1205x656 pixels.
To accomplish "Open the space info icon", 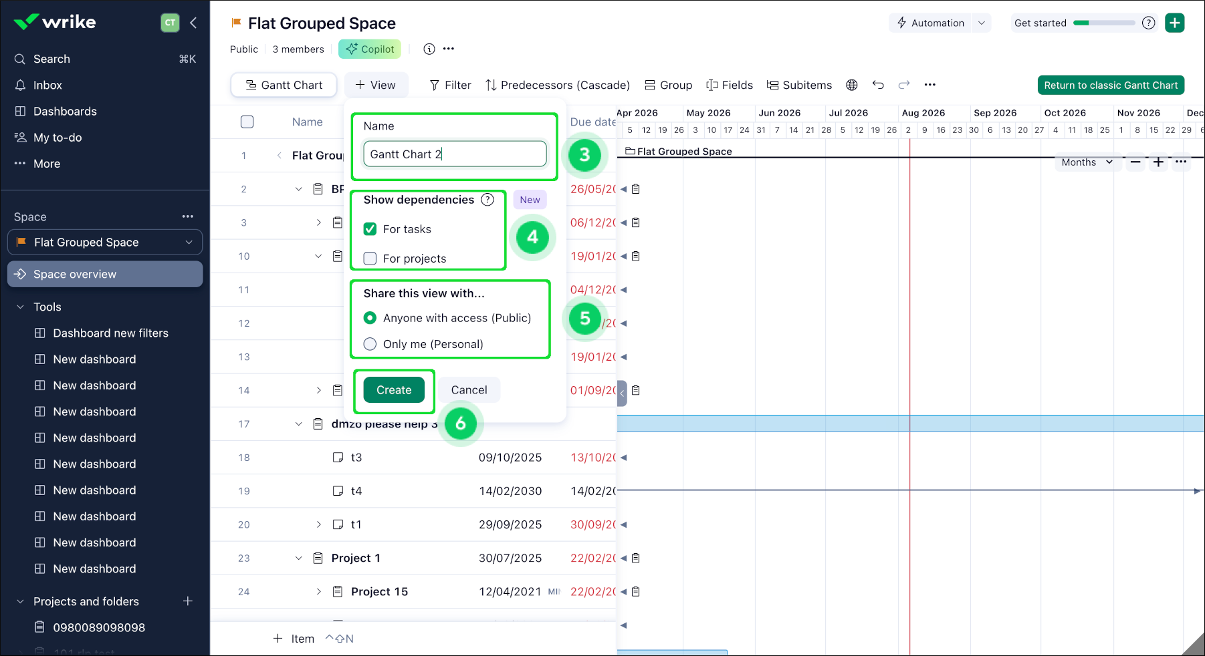I will 429,49.
